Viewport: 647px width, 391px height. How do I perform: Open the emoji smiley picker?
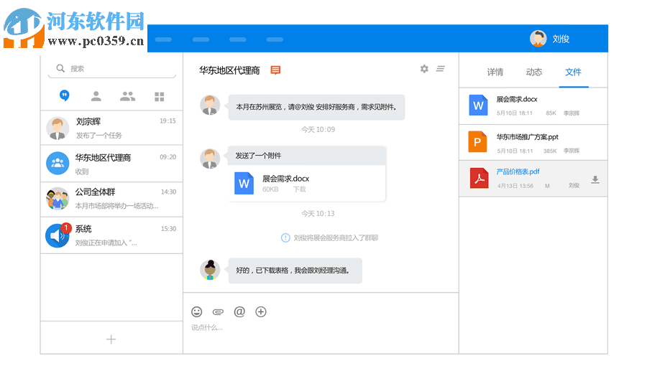click(x=197, y=312)
